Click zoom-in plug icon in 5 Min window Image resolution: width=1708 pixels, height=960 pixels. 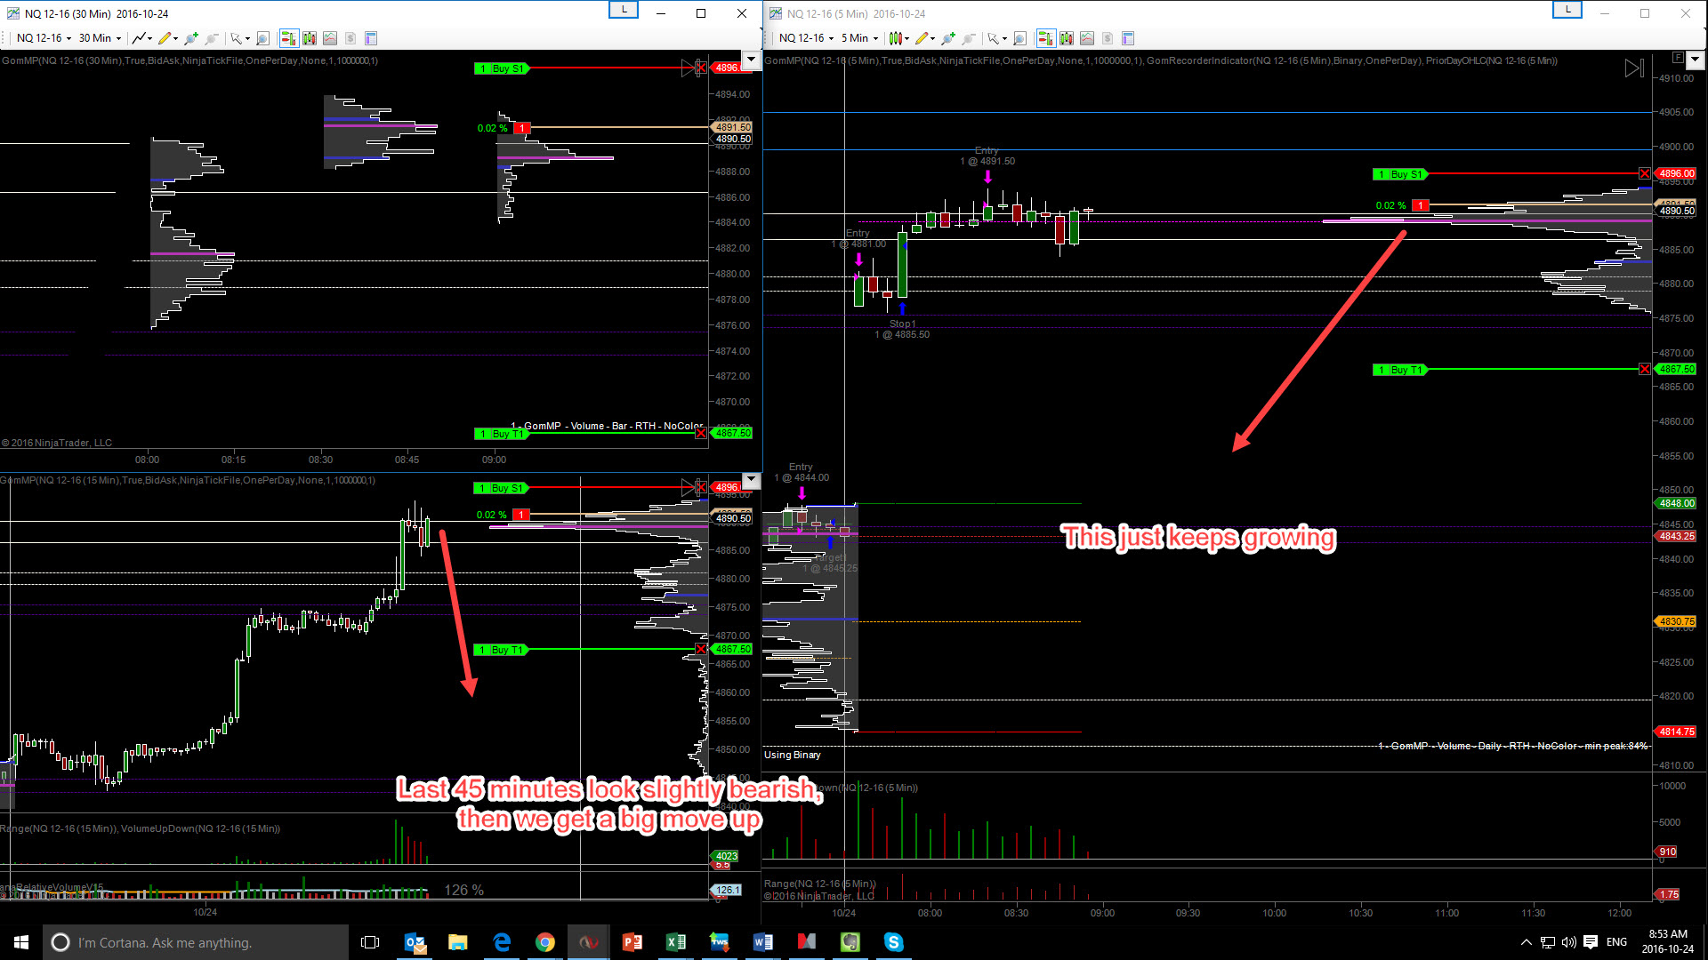click(x=948, y=38)
